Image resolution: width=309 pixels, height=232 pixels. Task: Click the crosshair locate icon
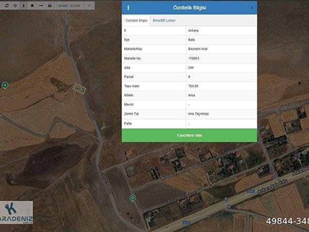[x=15, y=5]
